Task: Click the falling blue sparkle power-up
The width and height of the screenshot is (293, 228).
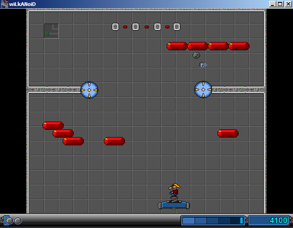Action: pyautogui.click(x=203, y=65)
